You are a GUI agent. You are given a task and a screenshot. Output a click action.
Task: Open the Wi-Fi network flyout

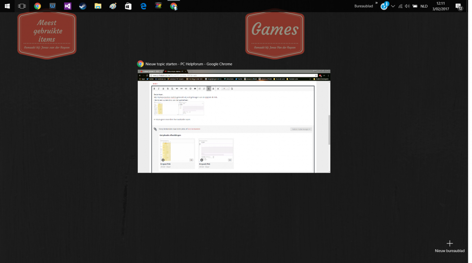(400, 6)
